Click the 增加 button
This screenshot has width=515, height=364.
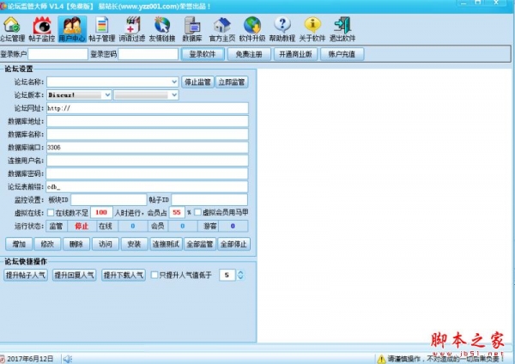point(19,244)
